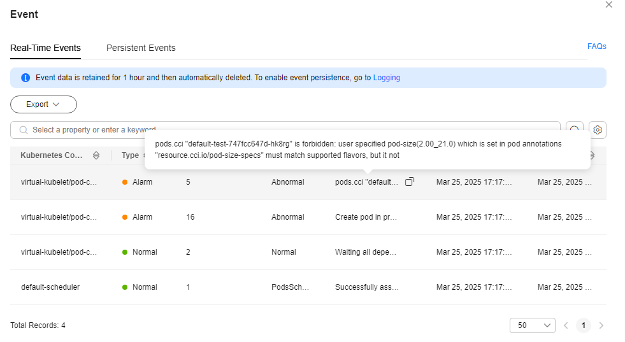The image size is (625, 342).
Task: Expand the 50 per page selector
Action: tap(533, 325)
